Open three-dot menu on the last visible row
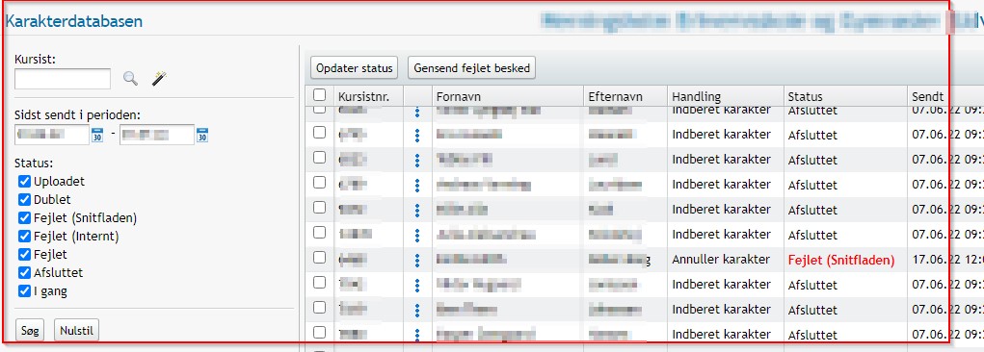This screenshot has height=352, width=984. [x=416, y=336]
